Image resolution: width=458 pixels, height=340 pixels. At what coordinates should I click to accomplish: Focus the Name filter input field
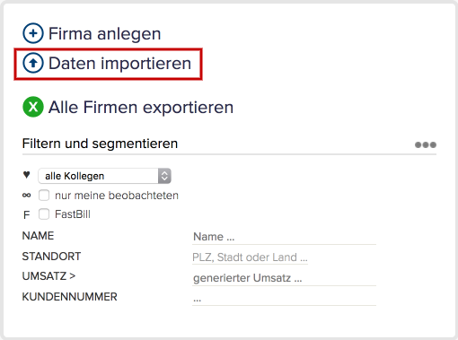tap(284, 237)
